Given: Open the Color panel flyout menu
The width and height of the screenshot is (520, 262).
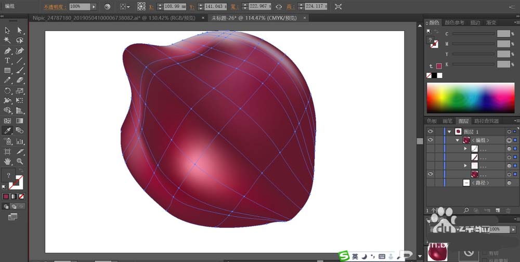Looking at the screenshot, I should (x=517, y=22).
